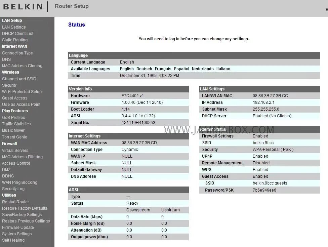Open Connection Type settings
The width and height of the screenshot is (328, 247).
[x=17, y=53]
